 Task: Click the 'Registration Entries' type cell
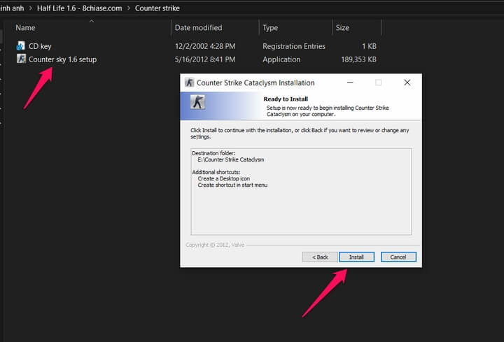(x=294, y=46)
